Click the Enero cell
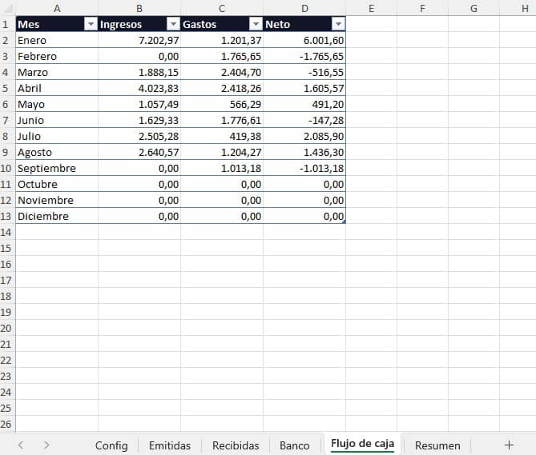Viewport: 536px width, 455px height. click(56, 40)
